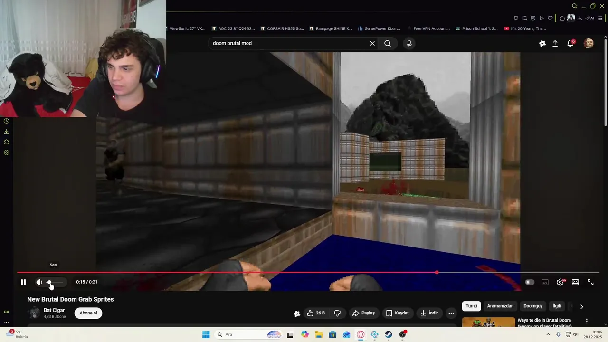Open the Opera ad blocker shield icon
The width and height of the screenshot is (608, 342).
tap(533, 18)
